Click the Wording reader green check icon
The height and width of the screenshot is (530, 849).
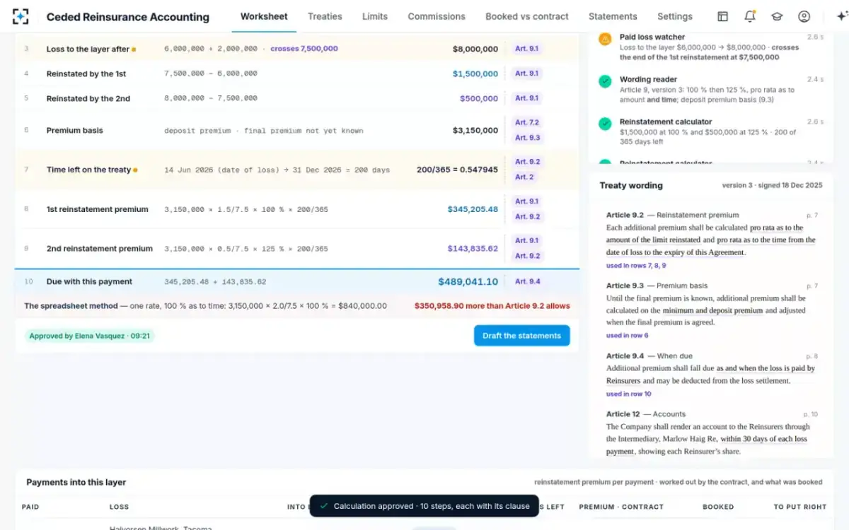(x=605, y=82)
